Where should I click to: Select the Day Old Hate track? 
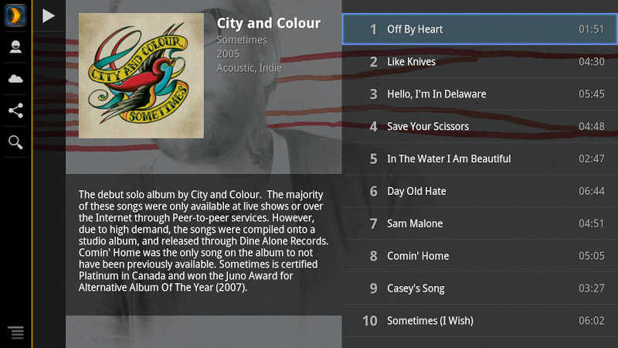(x=480, y=191)
